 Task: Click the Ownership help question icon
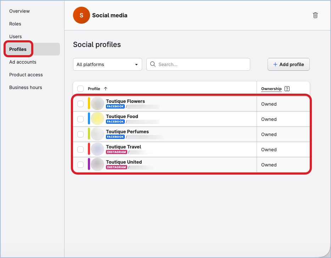[287, 89]
